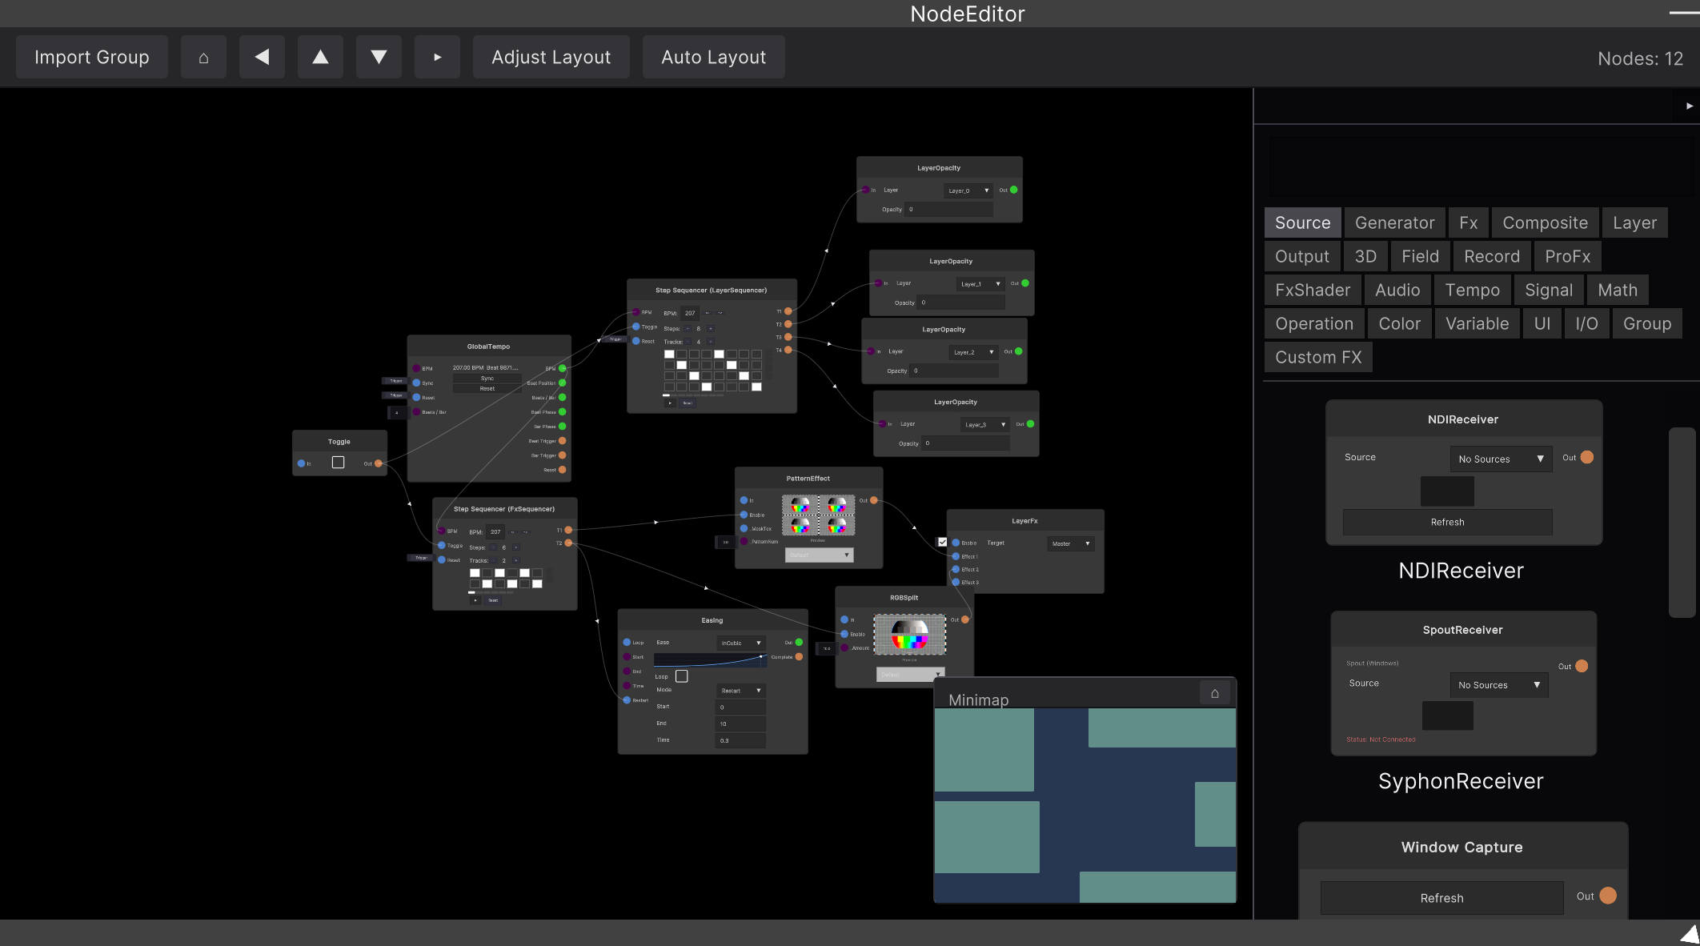Click the Import Group button
Image resolution: width=1700 pixels, height=946 pixels.
point(92,57)
